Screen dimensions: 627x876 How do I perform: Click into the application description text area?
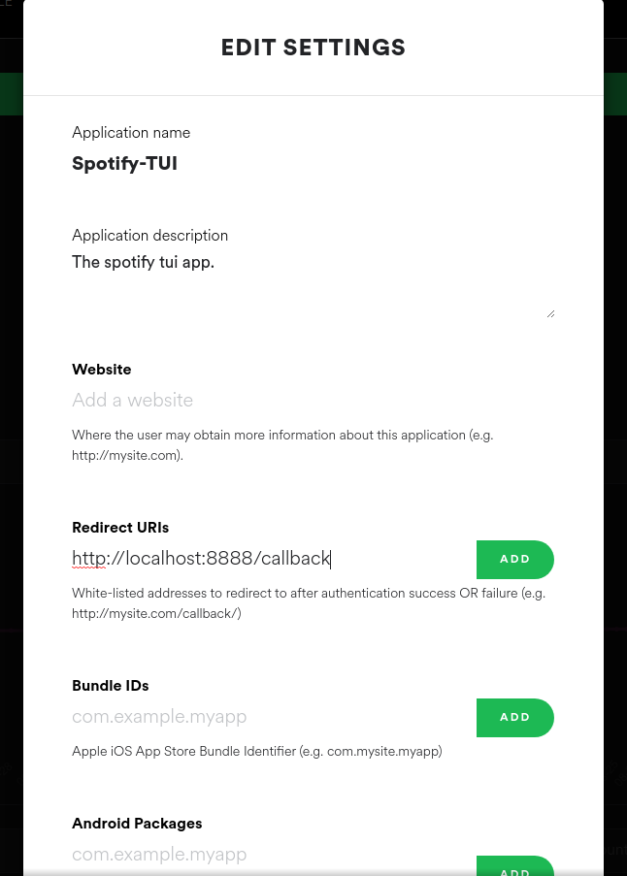311,283
